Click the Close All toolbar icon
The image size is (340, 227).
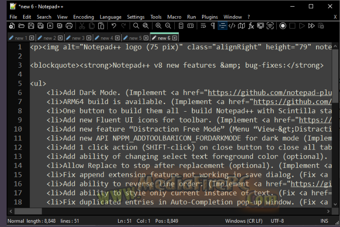coord(59,26)
